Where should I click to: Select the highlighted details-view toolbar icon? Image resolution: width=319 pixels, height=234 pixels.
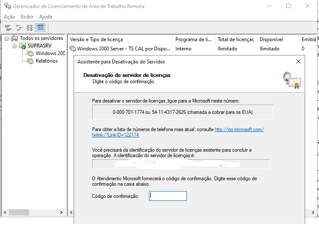tap(40, 27)
